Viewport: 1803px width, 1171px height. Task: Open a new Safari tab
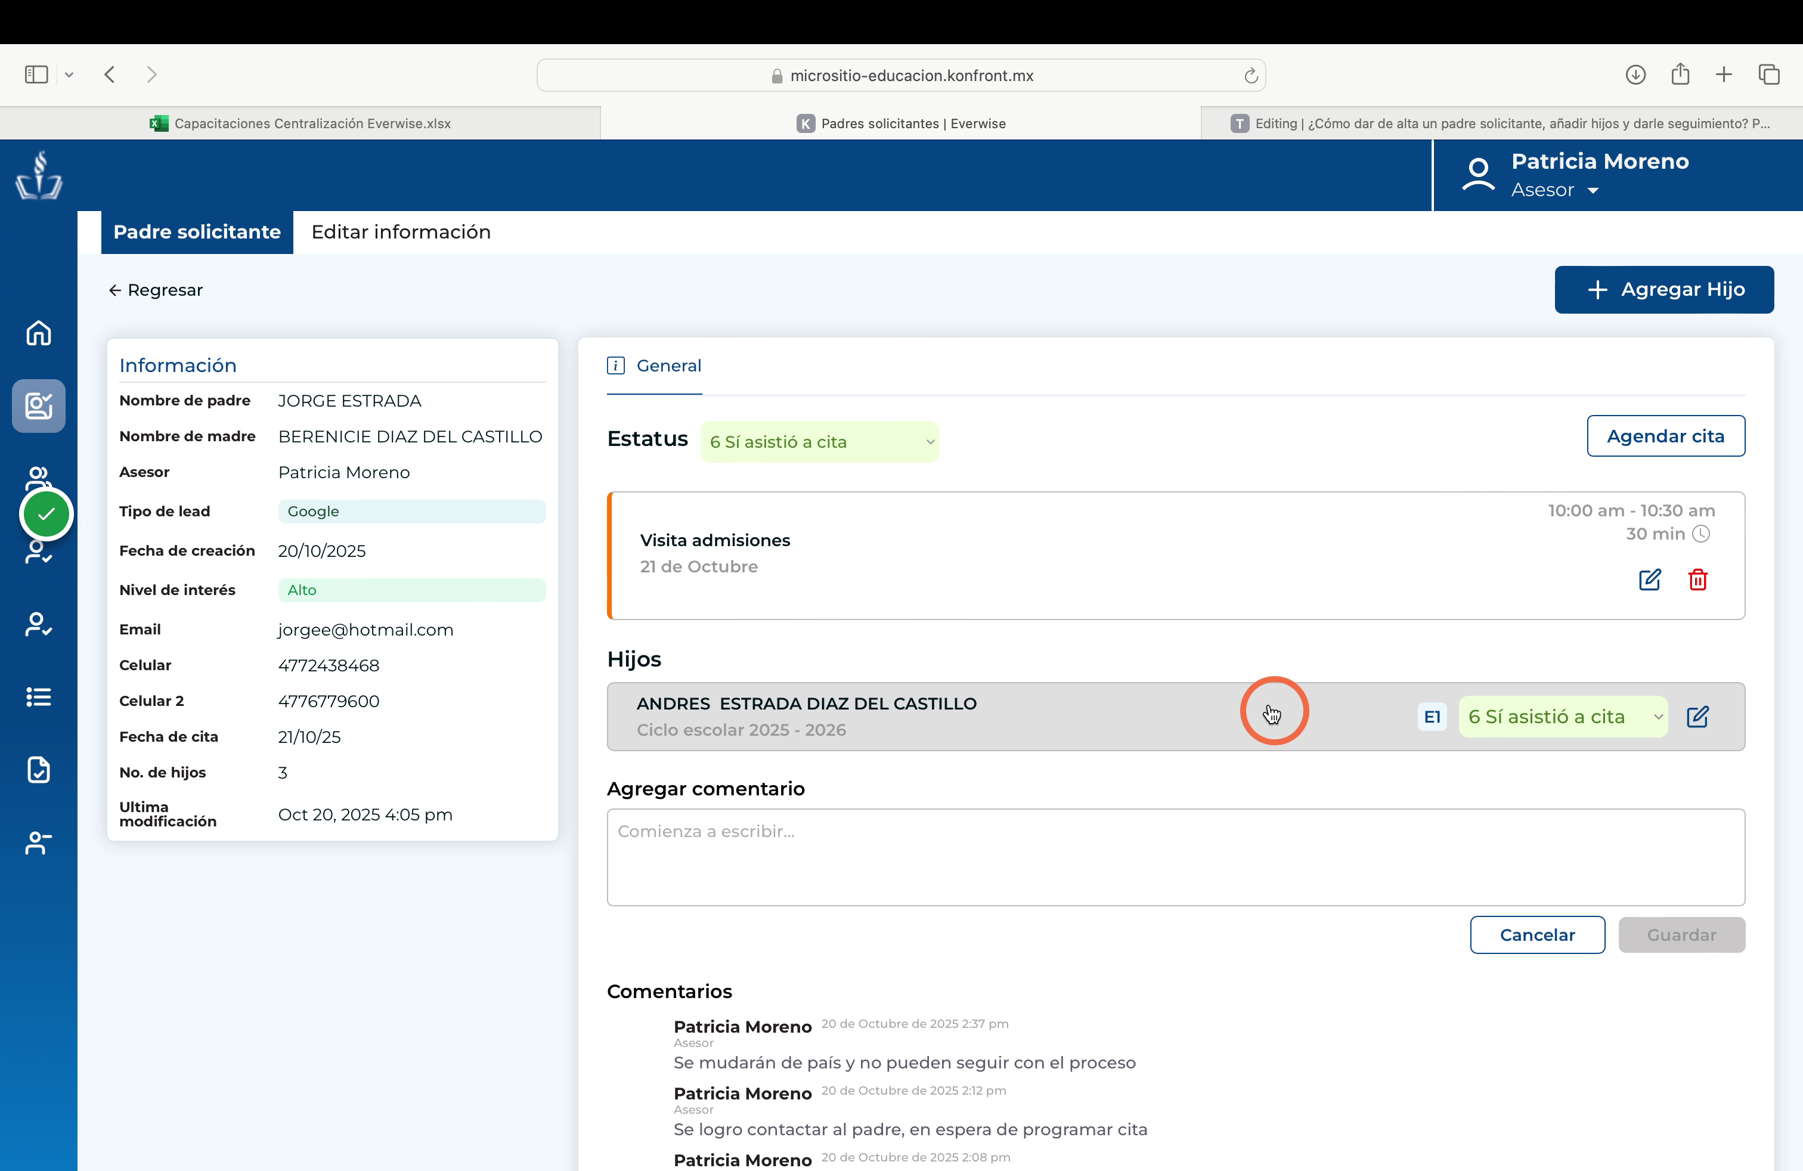point(1724,74)
